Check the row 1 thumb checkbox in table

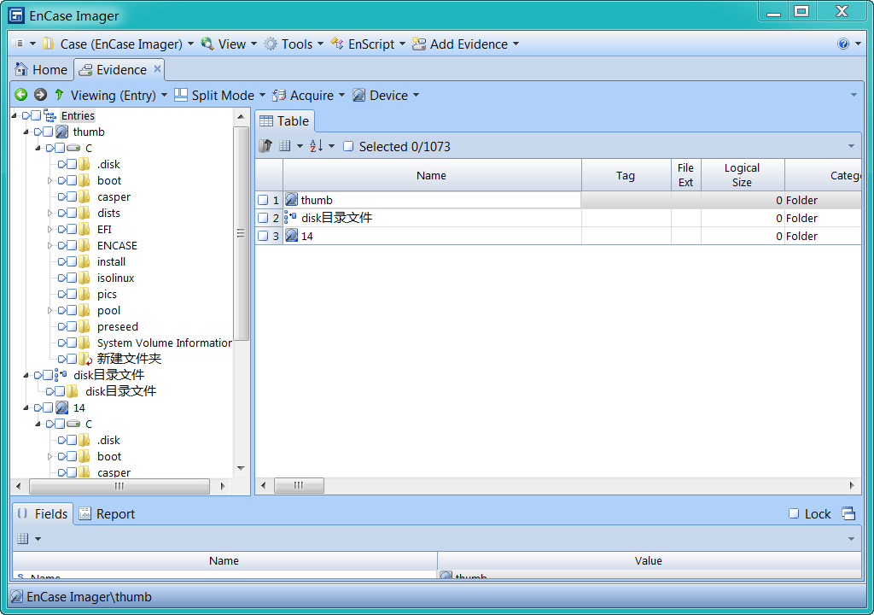point(263,200)
